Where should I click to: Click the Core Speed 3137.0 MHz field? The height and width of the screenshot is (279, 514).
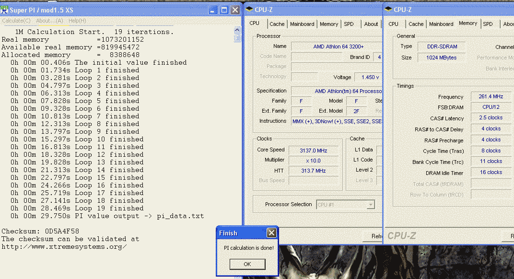point(314,151)
